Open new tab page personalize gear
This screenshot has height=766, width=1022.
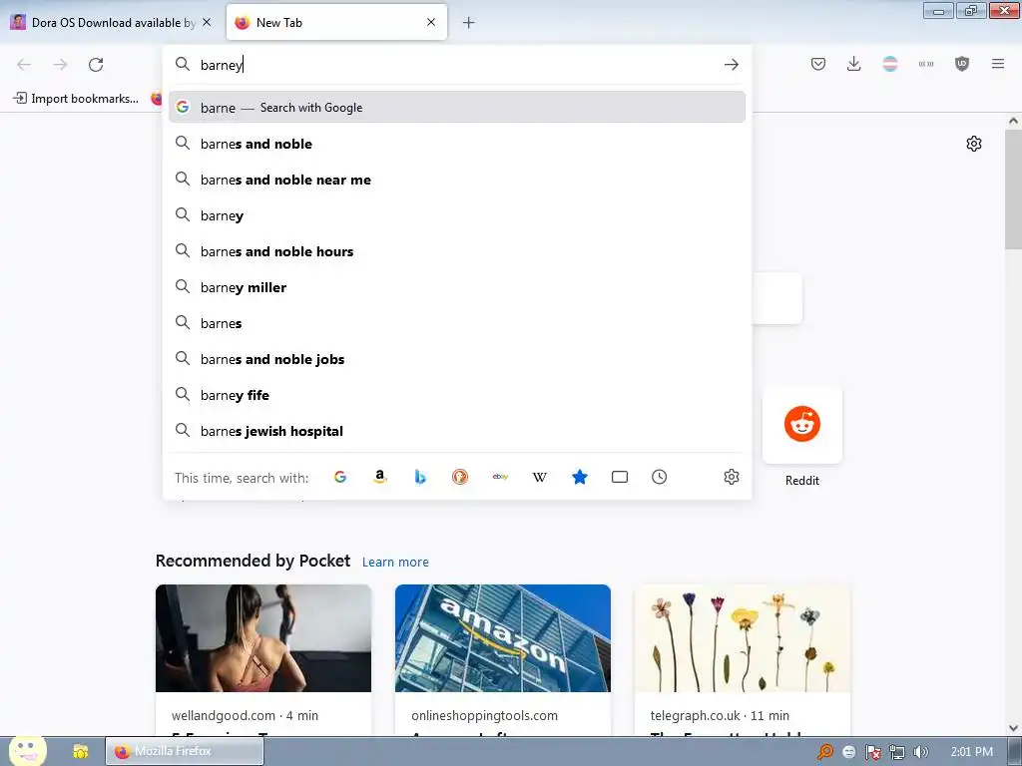974,144
